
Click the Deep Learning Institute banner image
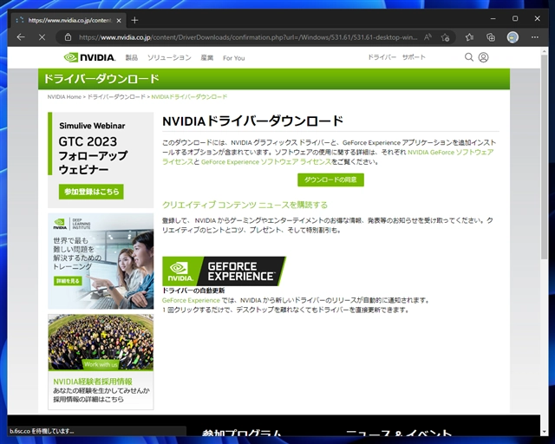point(101,261)
